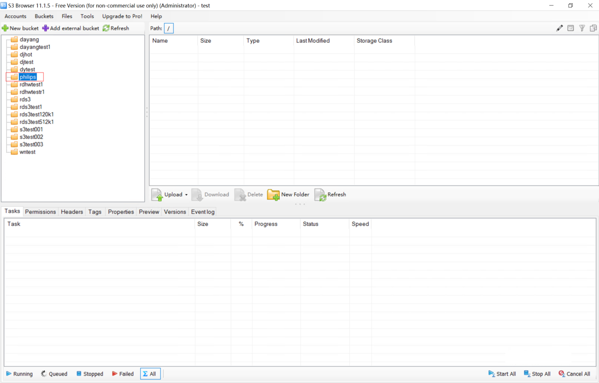This screenshot has width=599, height=383.
Task: Switch to the Event log tab
Action: coord(203,212)
